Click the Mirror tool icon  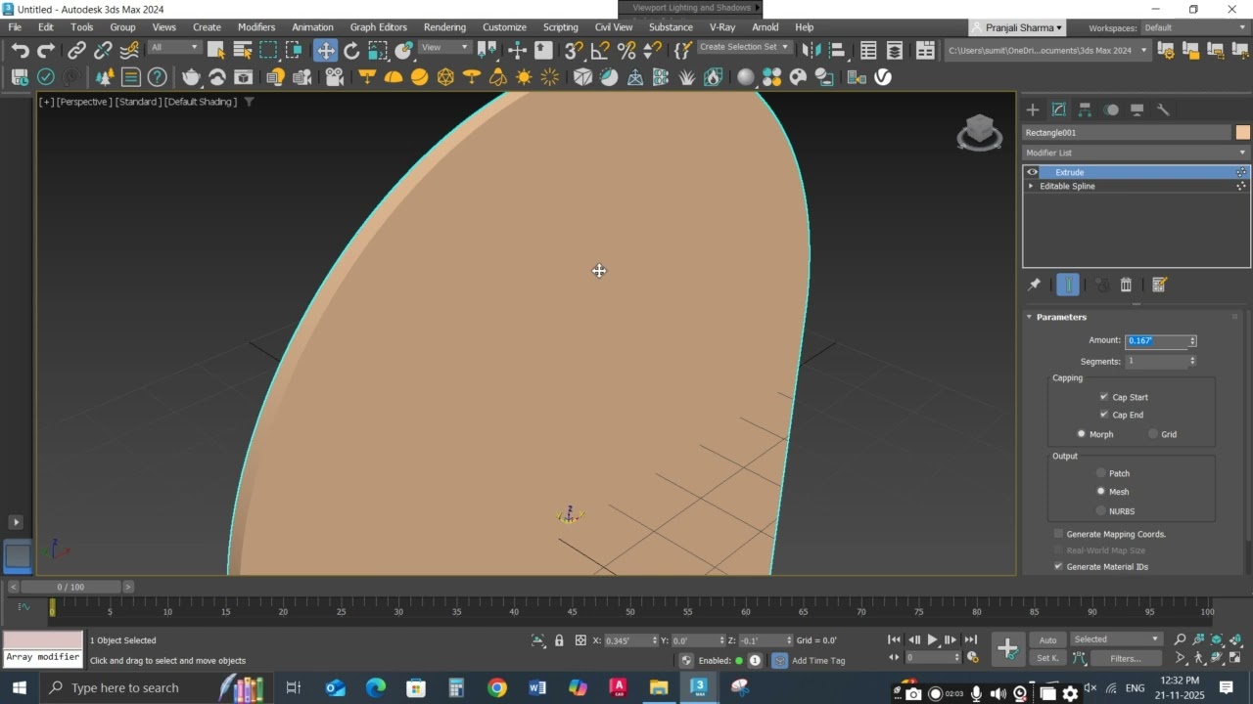[812, 50]
